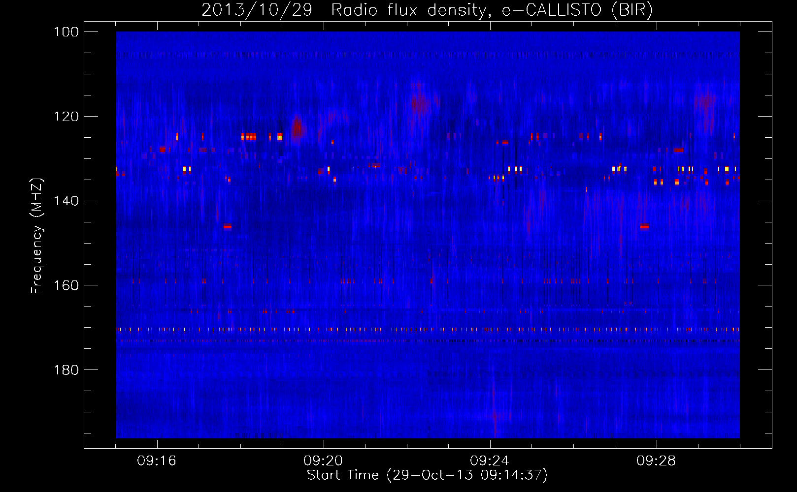Click the 09:16 time tick label

click(157, 461)
